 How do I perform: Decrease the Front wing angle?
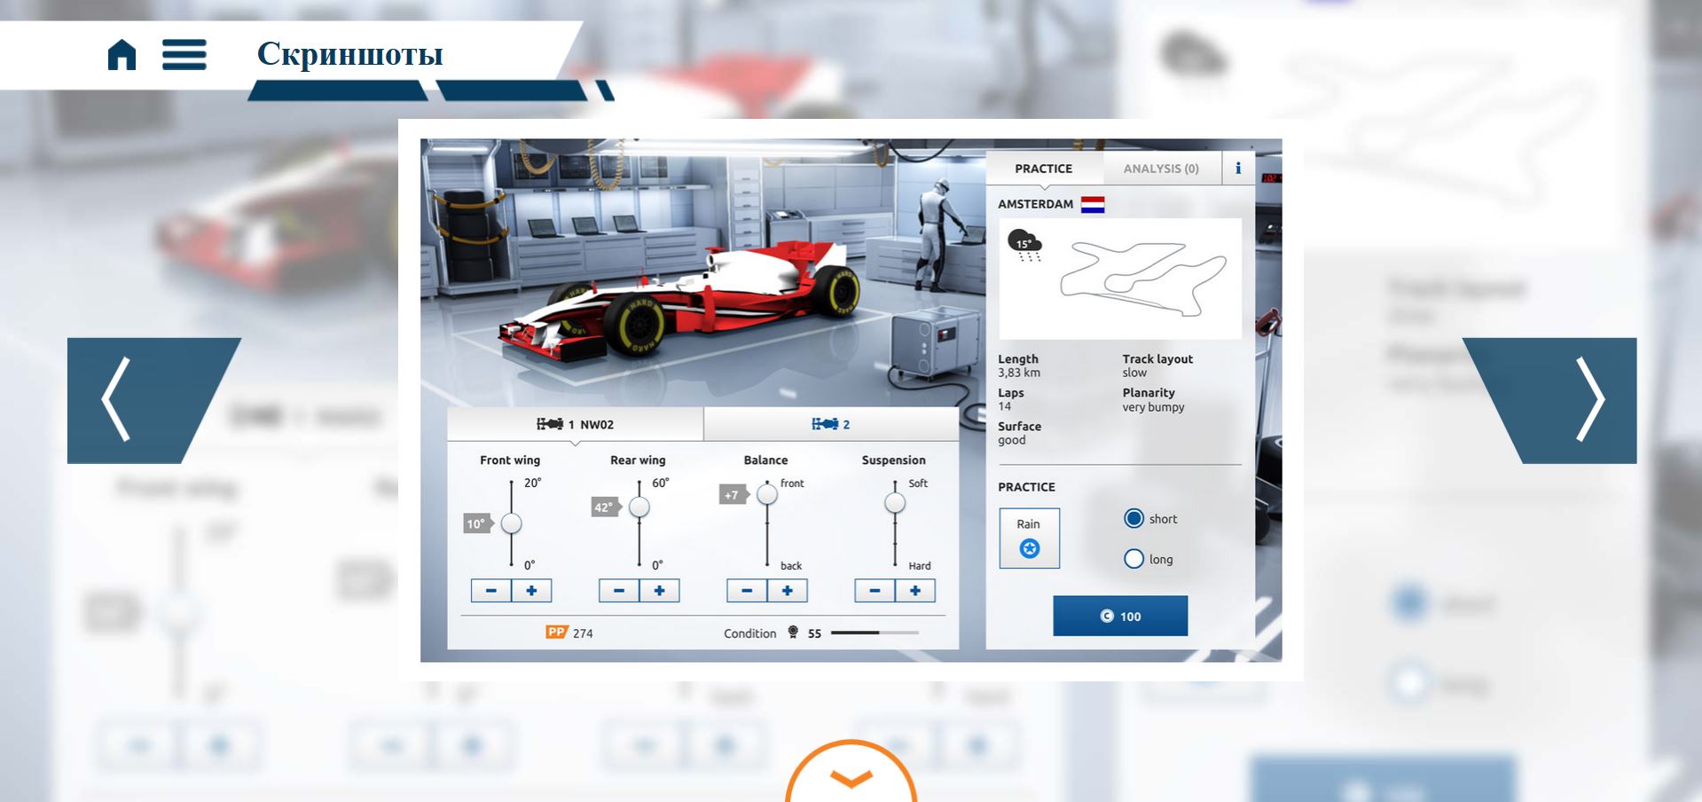click(x=491, y=591)
